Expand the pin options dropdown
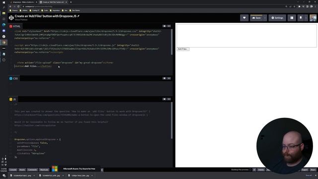Image resolution: width=318 pixels, height=179 pixels. [306, 18]
